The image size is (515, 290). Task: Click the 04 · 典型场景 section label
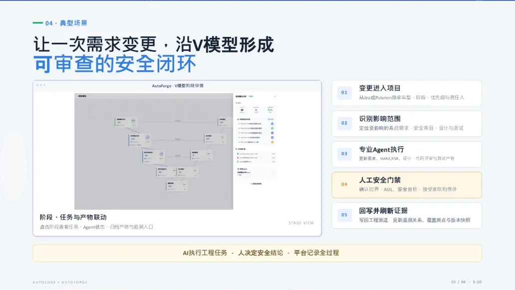(66, 23)
